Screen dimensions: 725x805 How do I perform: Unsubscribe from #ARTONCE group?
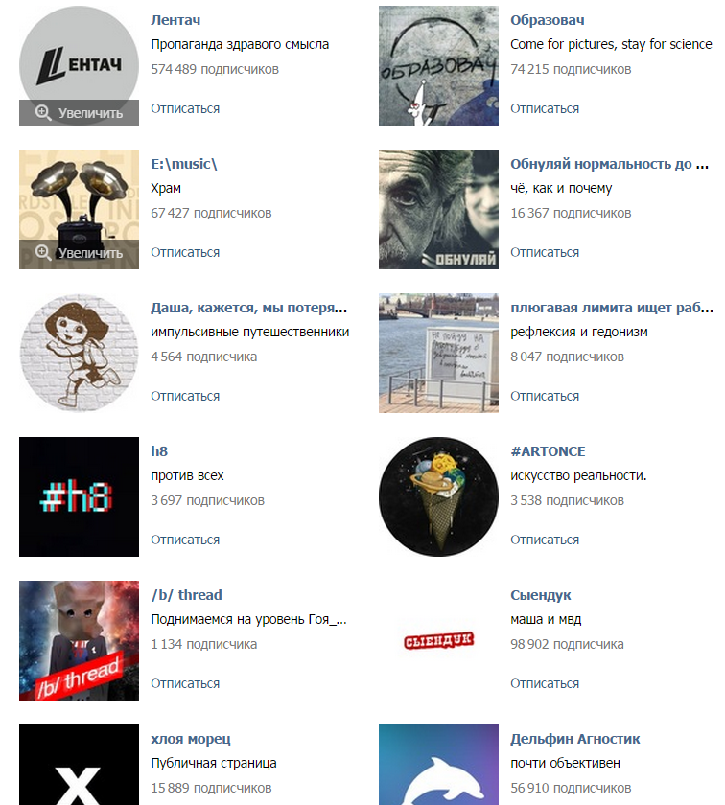click(545, 540)
